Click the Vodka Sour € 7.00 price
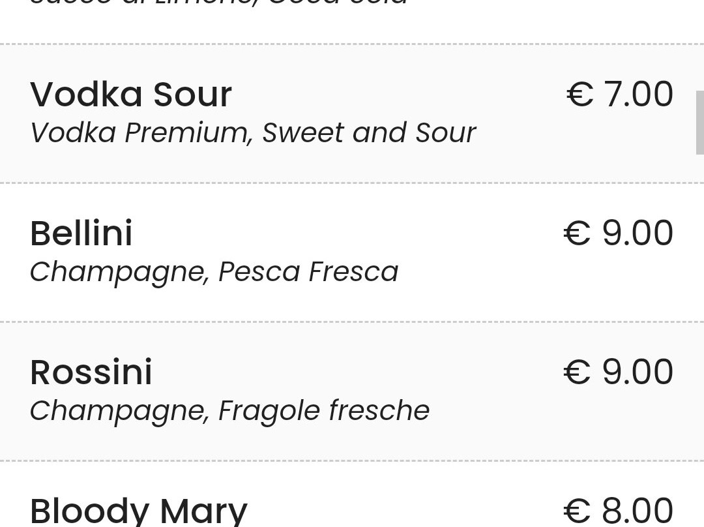The image size is (704, 527). tap(620, 94)
